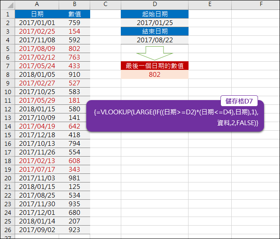
Task: Select date cell 2017/02/27
Action: pyautogui.click(x=37, y=83)
